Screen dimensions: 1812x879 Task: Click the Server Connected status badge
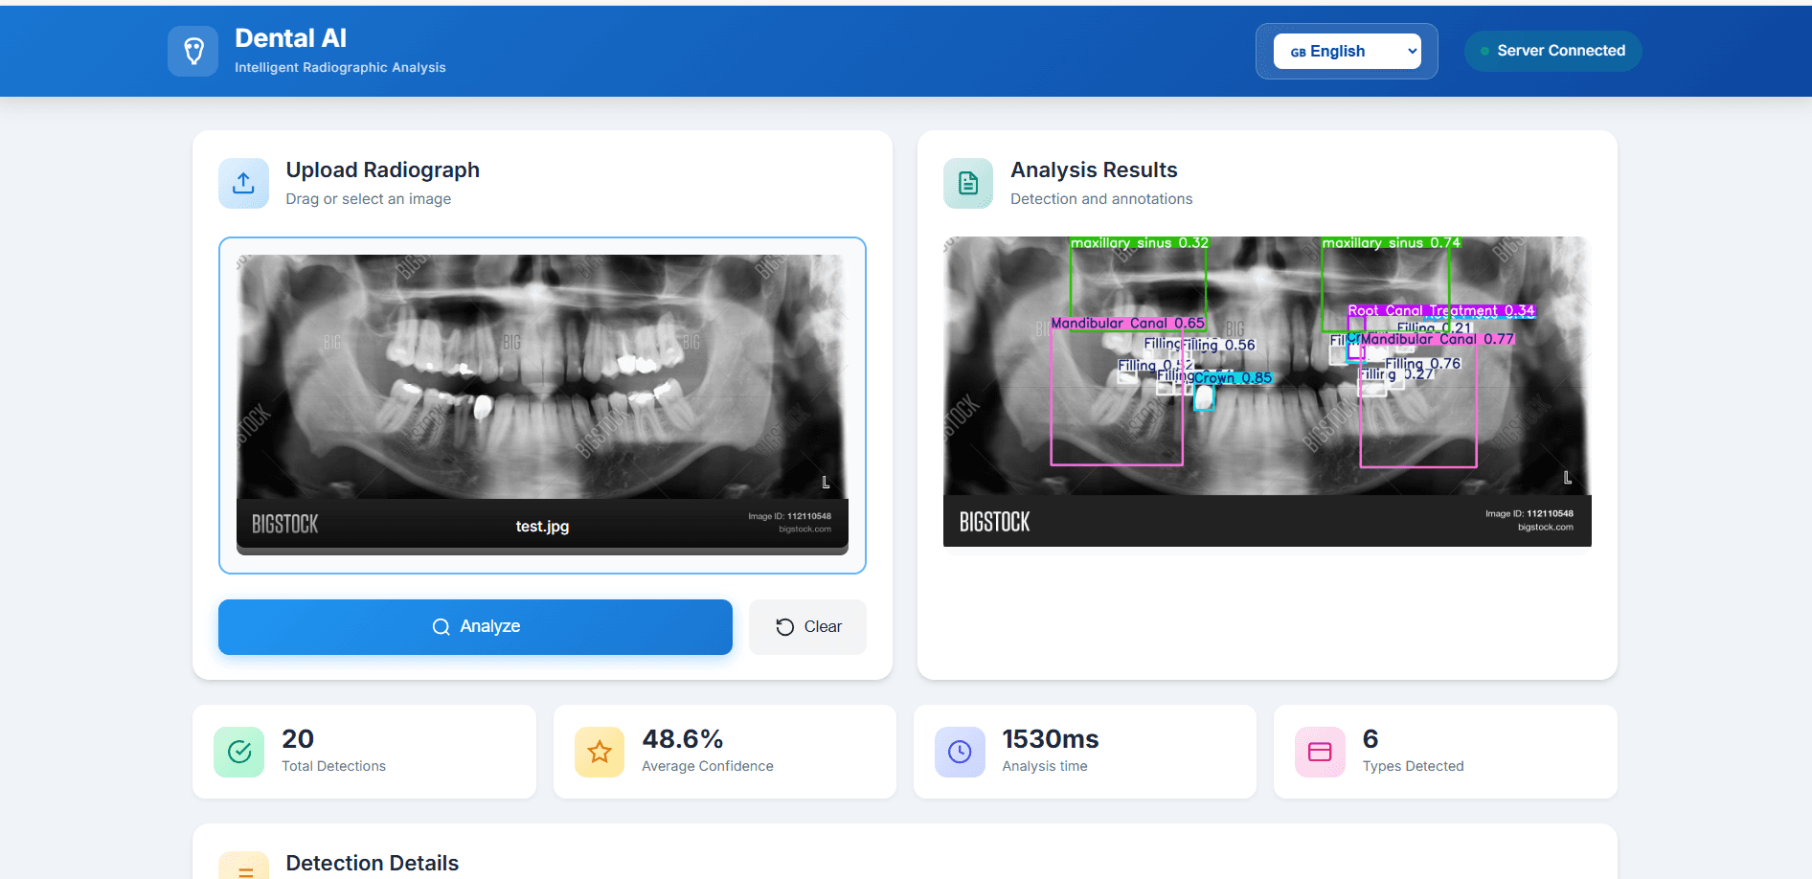(x=1552, y=51)
